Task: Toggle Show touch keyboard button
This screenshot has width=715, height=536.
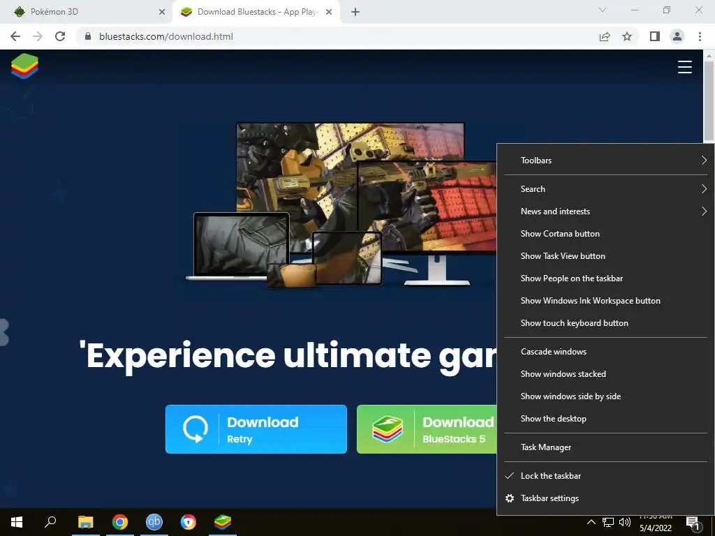Action: (x=605, y=322)
